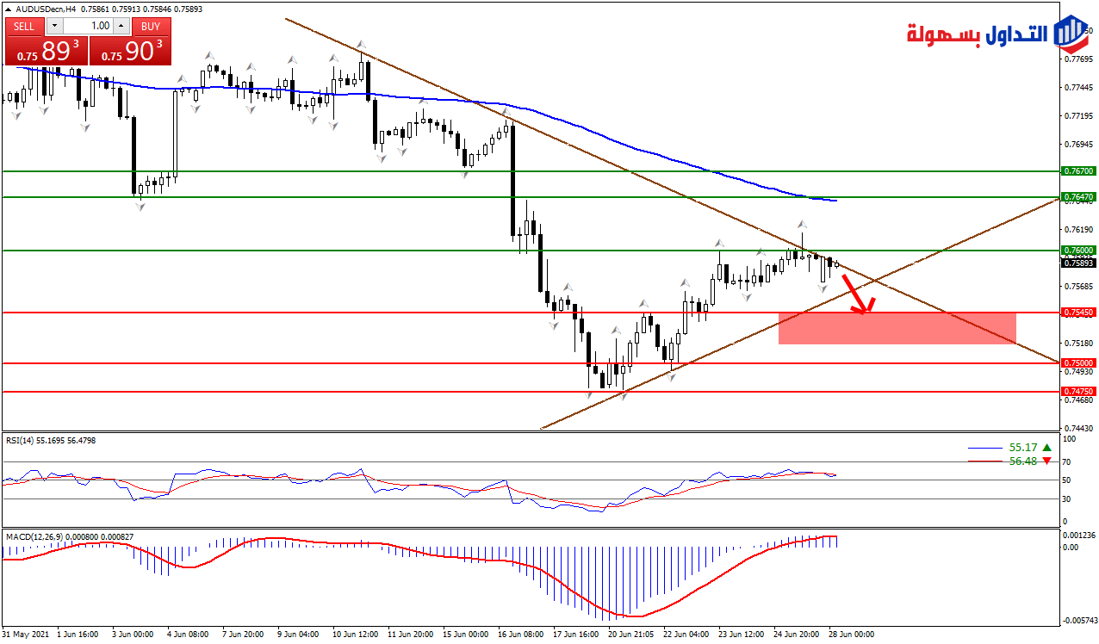The image size is (1099, 644).
Task: Click the 0.76190 price axis value
Action: (x=1078, y=230)
